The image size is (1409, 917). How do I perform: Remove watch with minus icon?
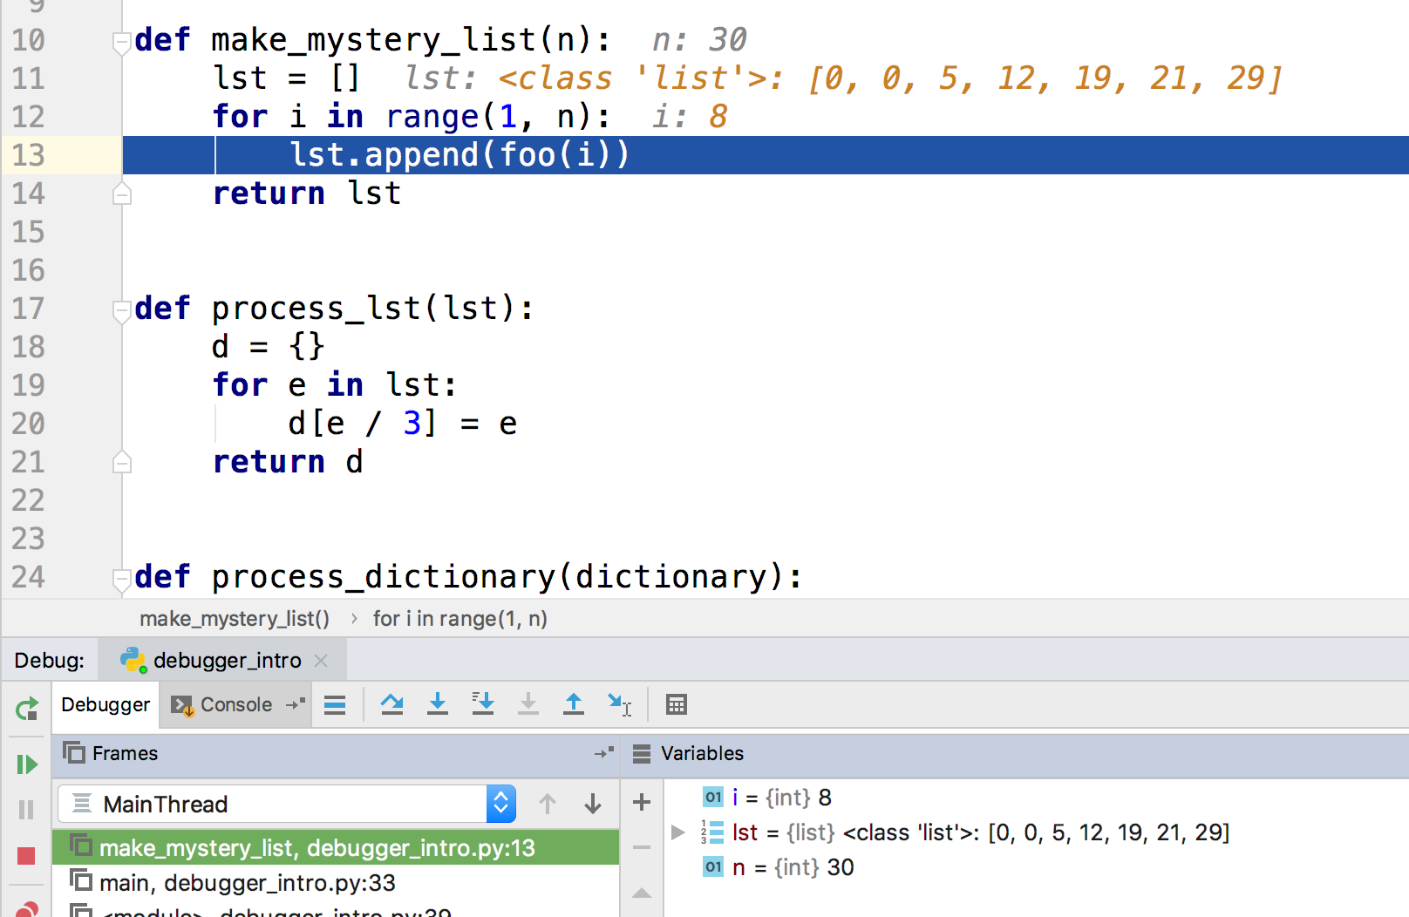642,847
